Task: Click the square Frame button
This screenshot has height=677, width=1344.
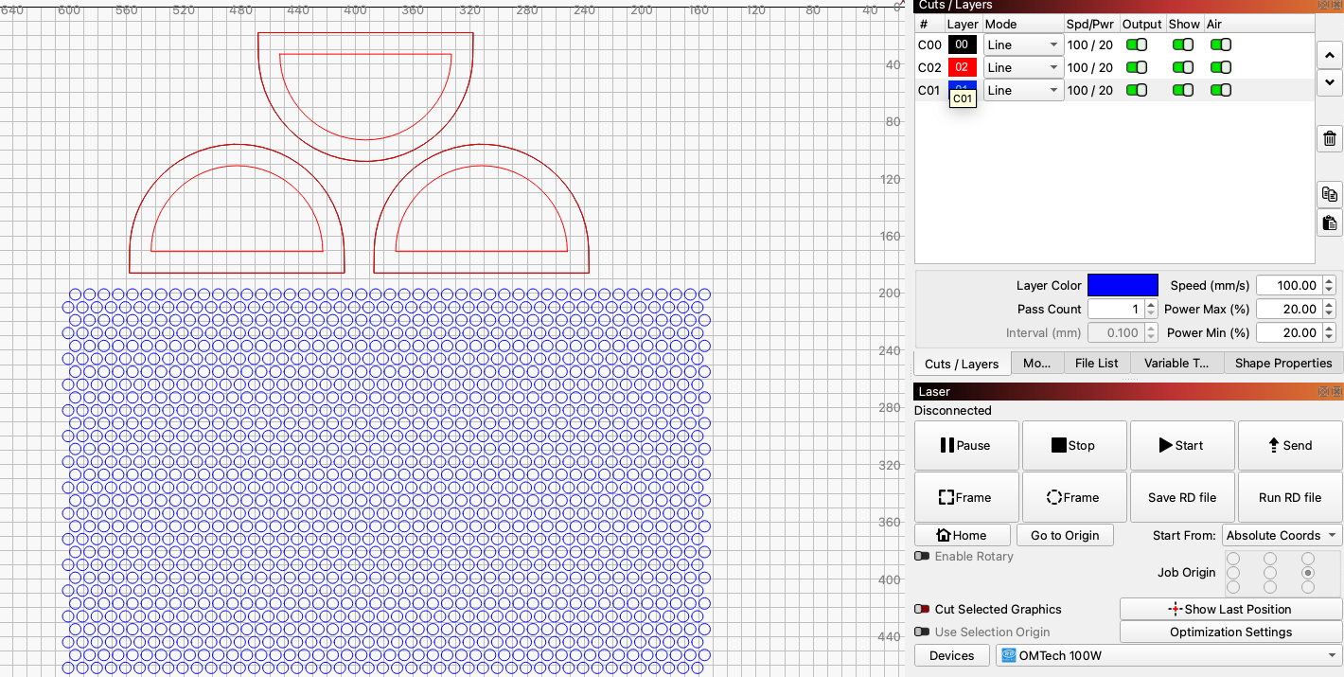Action: pyautogui.click(x=965, y=497)
